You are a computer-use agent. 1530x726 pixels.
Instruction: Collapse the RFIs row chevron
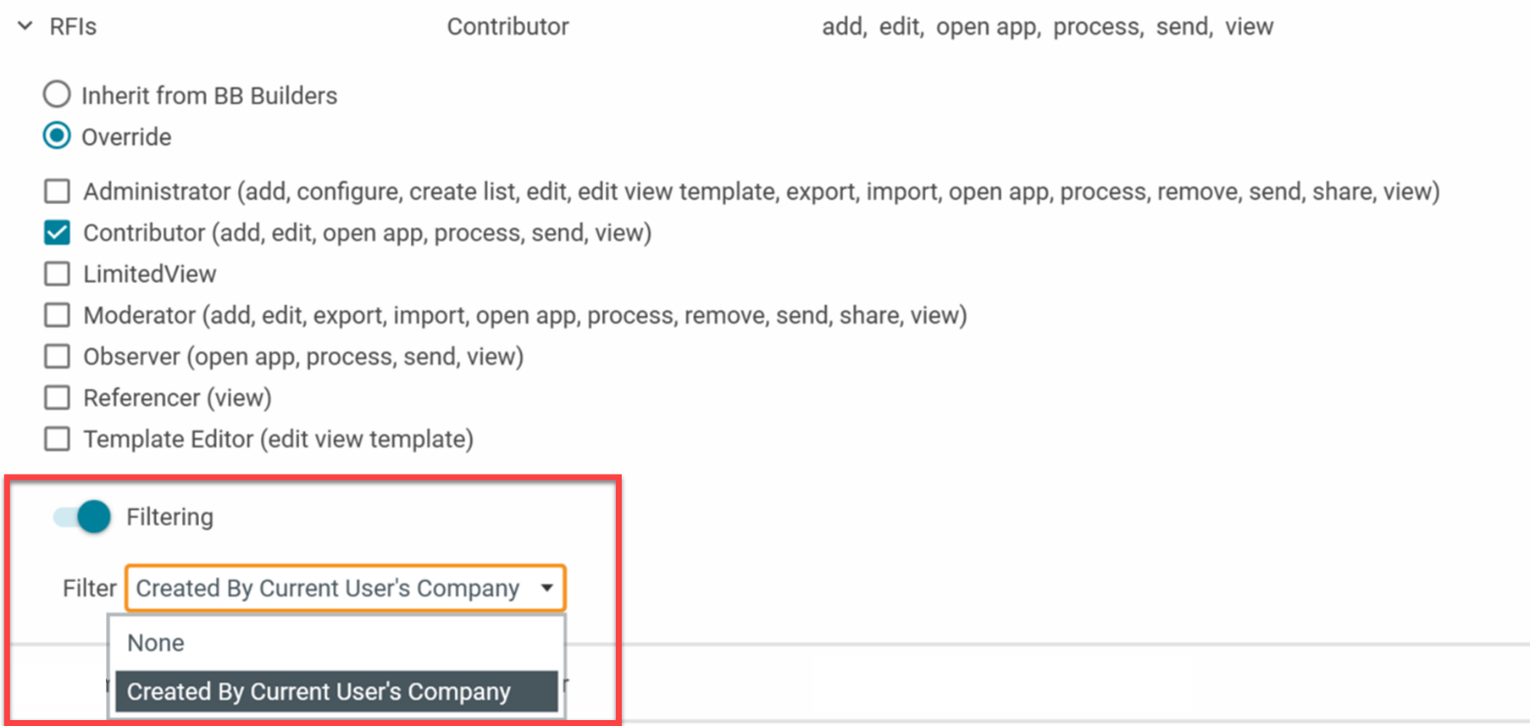tap(26, 26)
